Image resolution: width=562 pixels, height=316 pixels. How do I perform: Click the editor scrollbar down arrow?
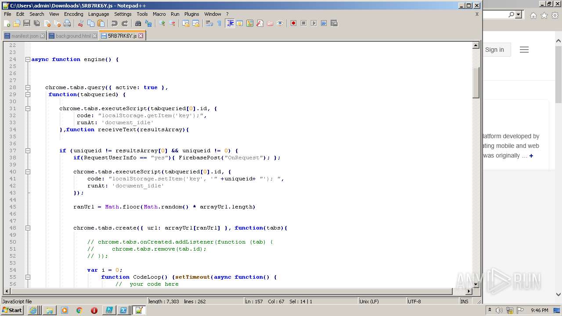pos(476,284)
